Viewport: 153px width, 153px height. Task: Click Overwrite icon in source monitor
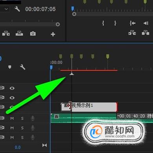click(19, 33)
